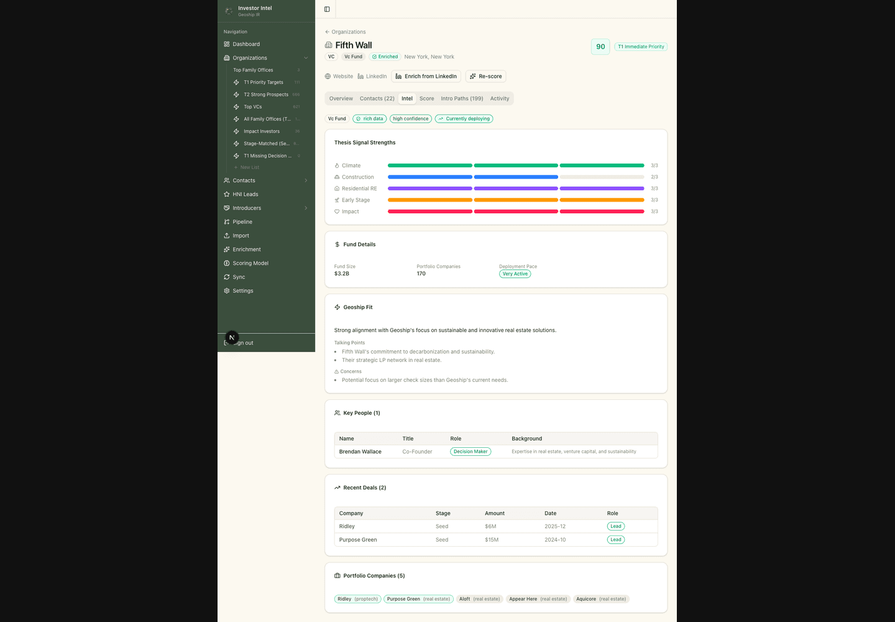Switch to the Score tab
This screenshot has height=622, width=895.
point(427,98)
